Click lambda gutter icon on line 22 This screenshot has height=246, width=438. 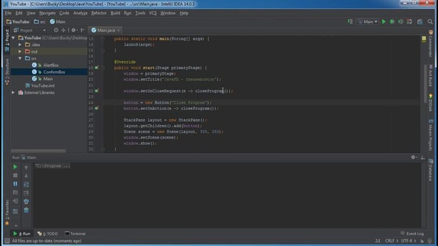coord(96,91)
